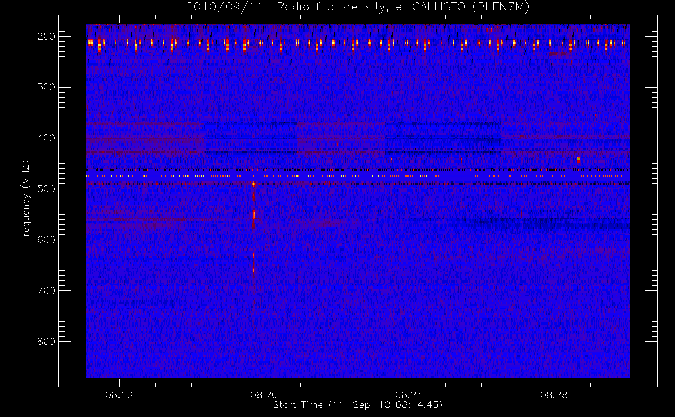
Task: Click the bright burst near 550 MHz at 08:20
Action: [254, 215]
